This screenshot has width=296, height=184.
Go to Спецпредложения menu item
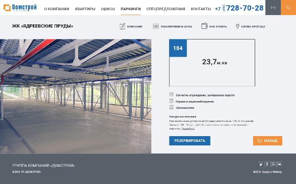pos(166,9)
